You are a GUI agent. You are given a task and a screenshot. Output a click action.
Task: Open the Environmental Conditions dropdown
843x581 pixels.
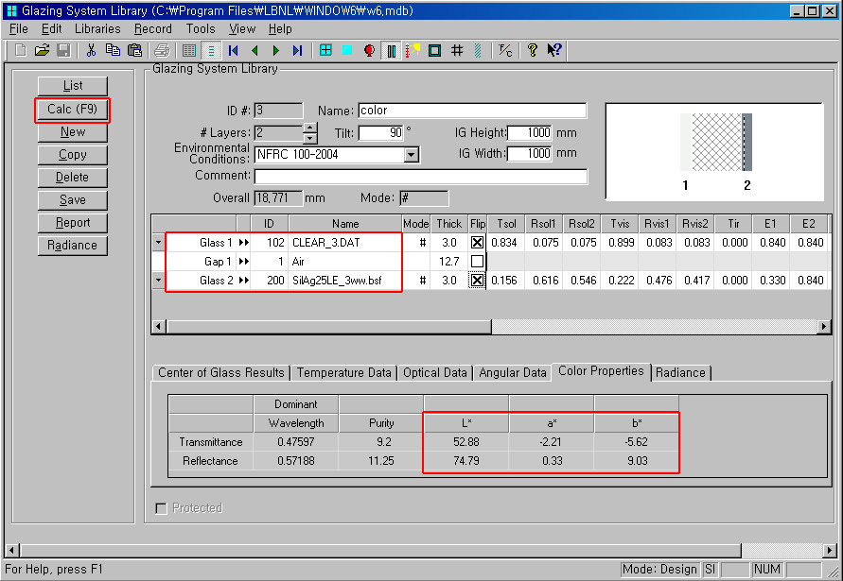[411, 155]
